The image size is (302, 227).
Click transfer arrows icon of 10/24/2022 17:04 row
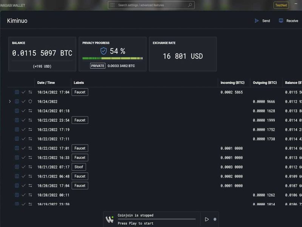30,92
